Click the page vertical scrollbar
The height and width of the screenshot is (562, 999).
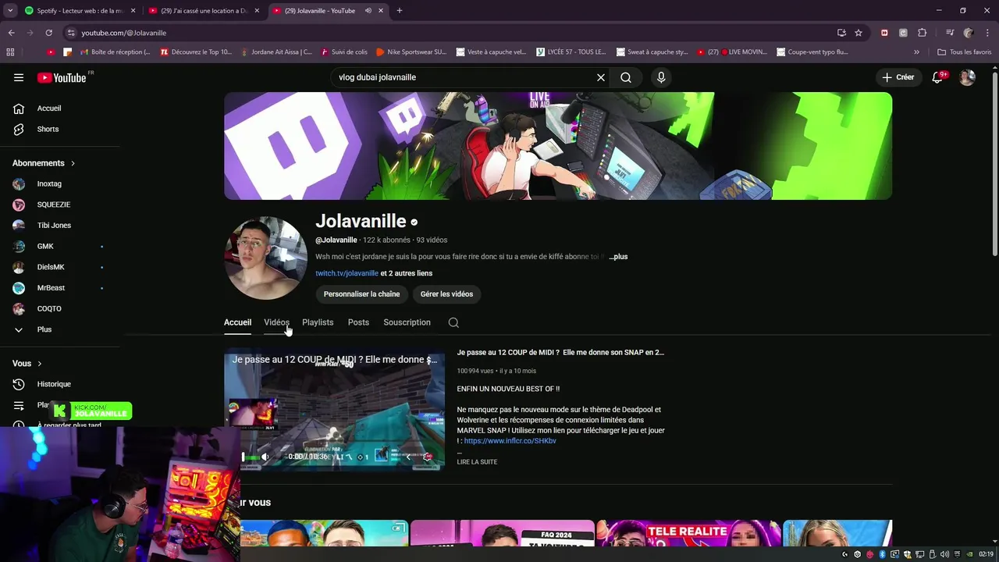click(994, 162)
